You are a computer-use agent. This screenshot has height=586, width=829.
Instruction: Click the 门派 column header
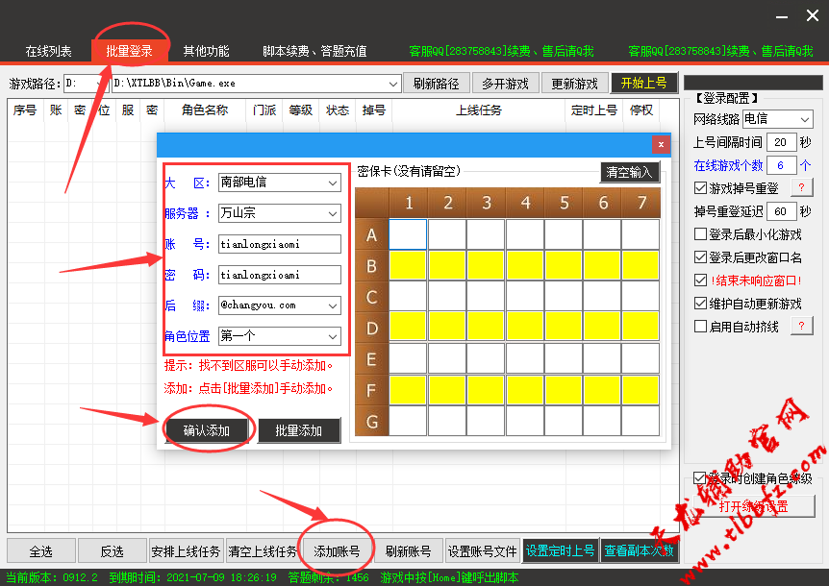[x=264, y=110]
